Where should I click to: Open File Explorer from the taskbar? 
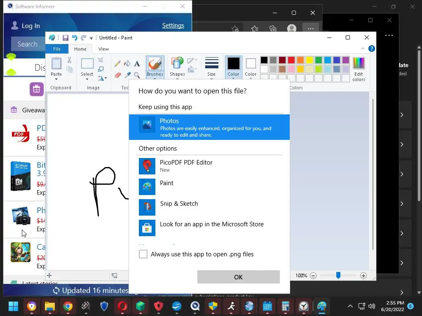tap(50, 306)
